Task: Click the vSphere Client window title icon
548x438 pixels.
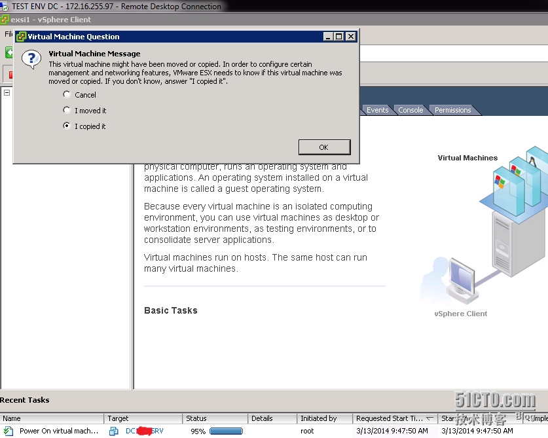Action: tap(5, 20)
